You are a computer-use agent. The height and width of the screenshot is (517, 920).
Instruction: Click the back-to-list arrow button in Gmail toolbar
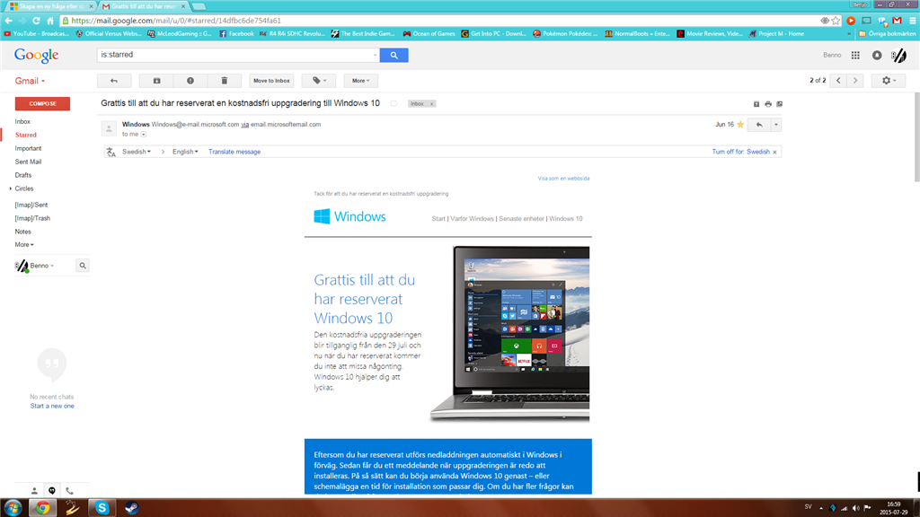click(114, 81)
